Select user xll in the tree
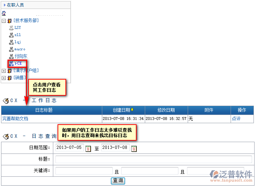The image size is (256, 186). point(18,35)
